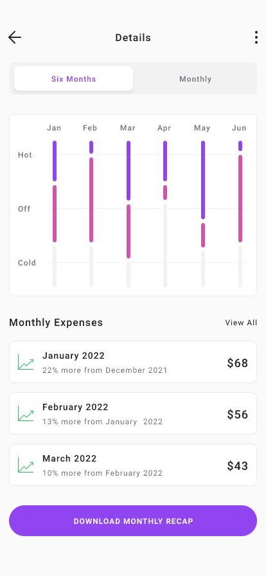Click the trend chart icon for January 2022
This screenshot has width=266, height=576.
(x=26, y=362)
